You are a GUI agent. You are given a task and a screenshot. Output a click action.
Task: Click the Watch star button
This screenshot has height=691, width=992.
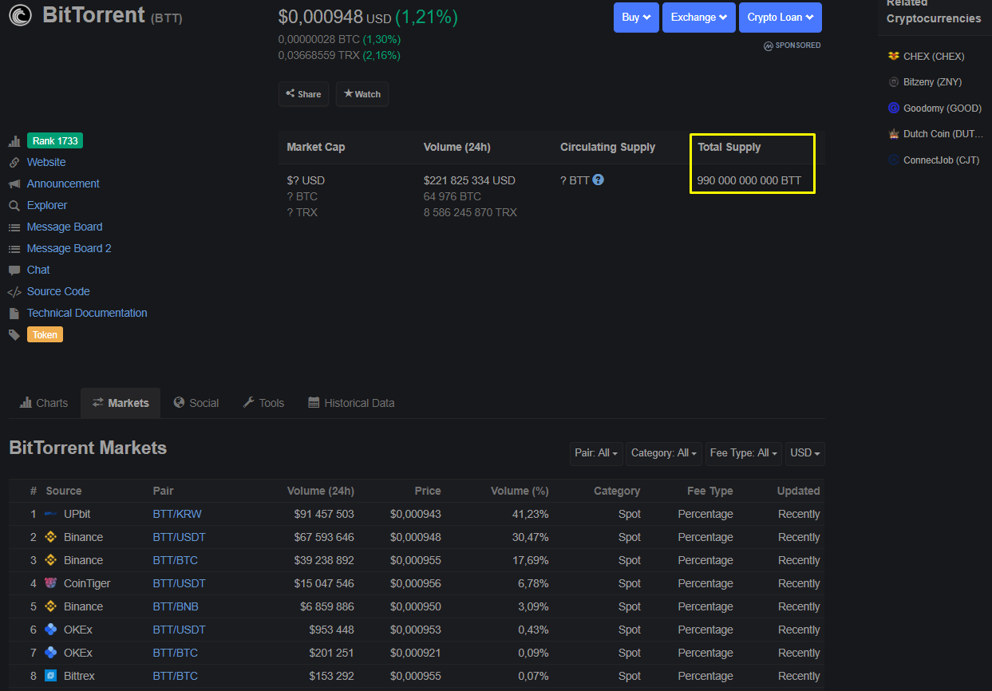tap(362, 94)
